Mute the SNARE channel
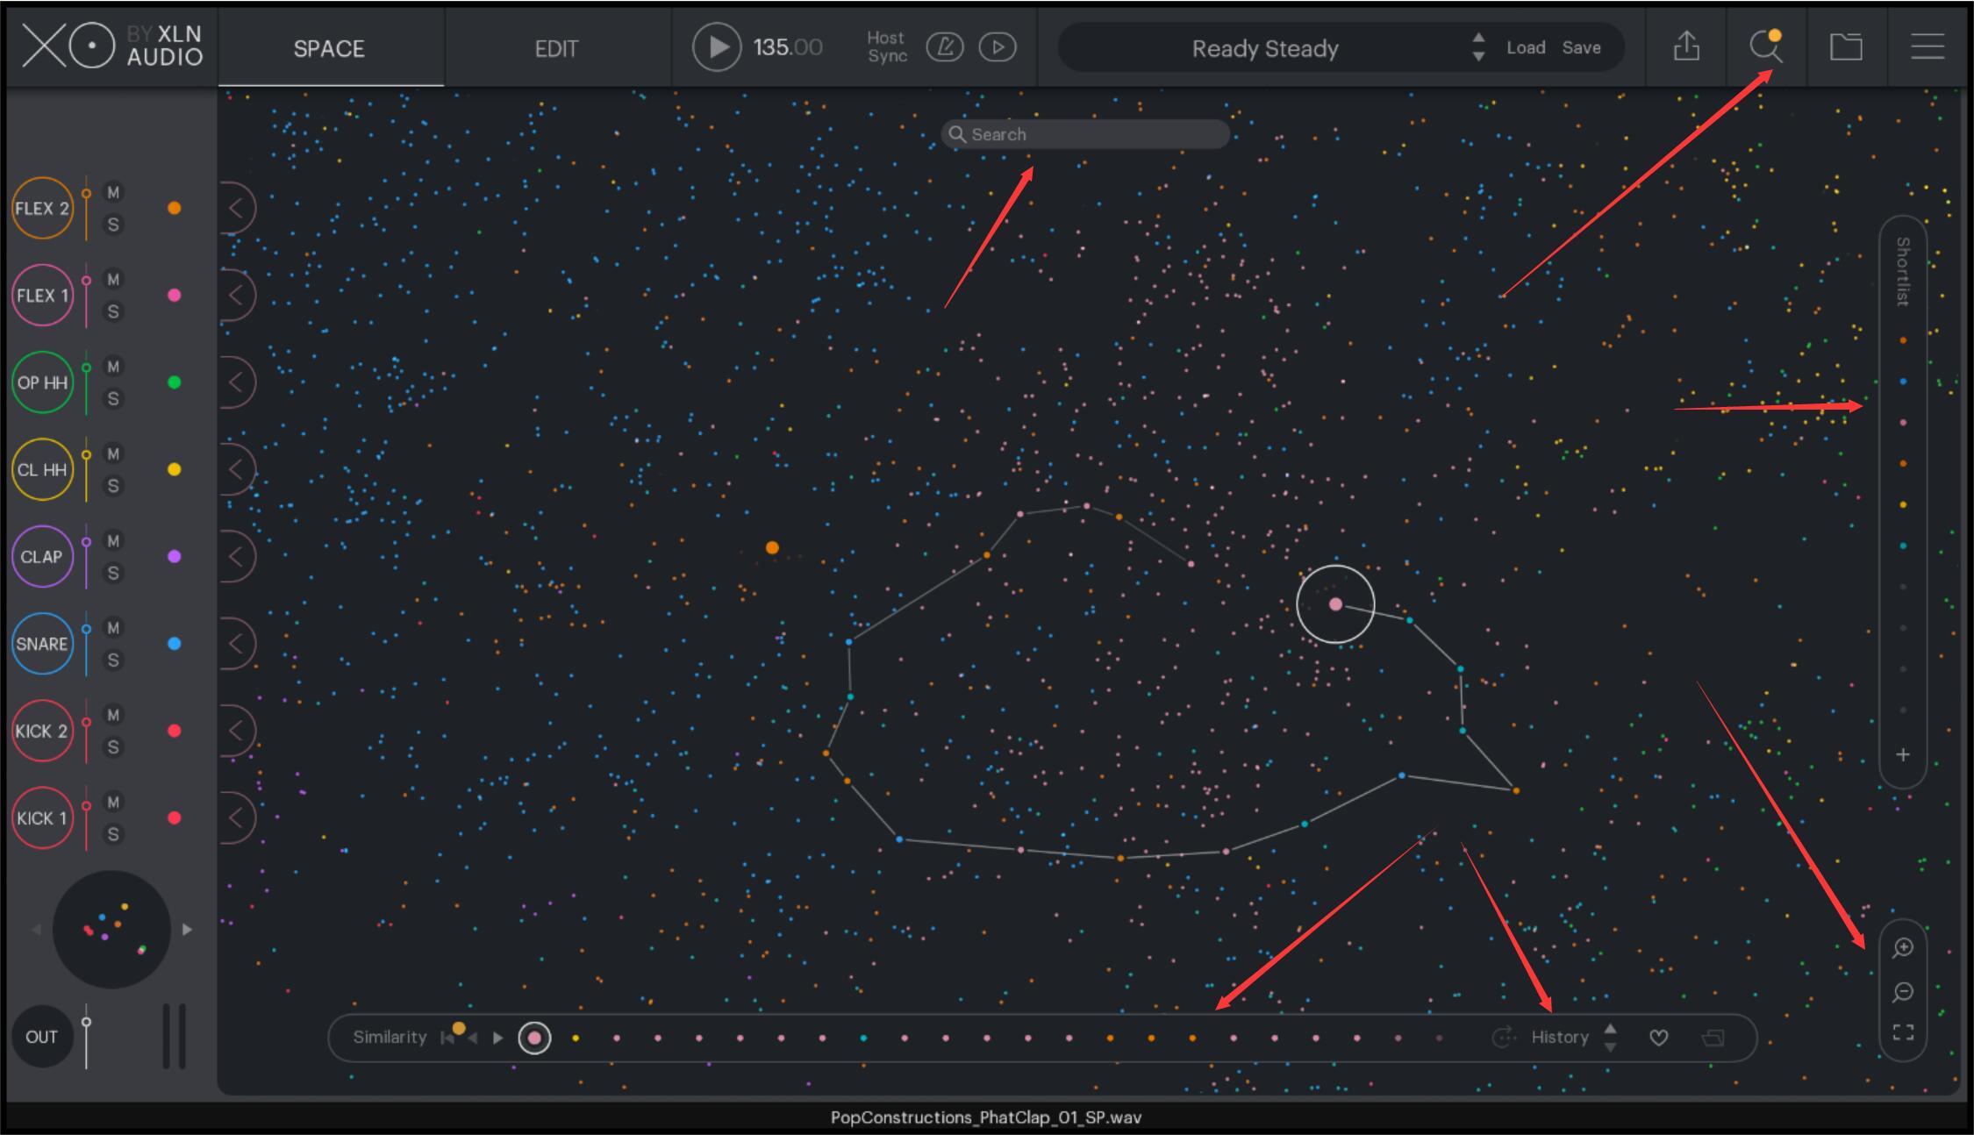The width and height of the screenshot is (1974, 1135). point(113,628)
